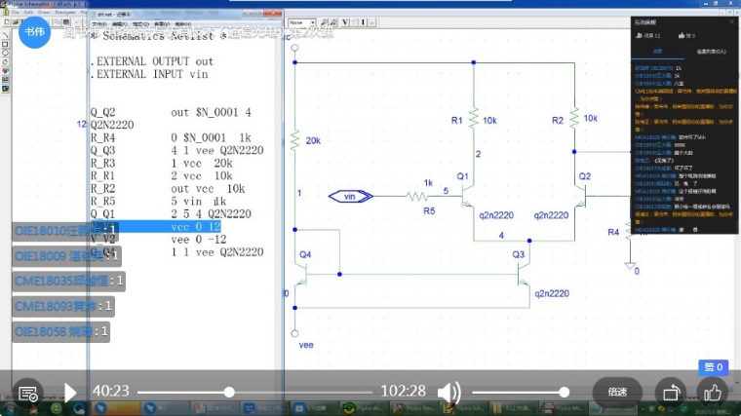Mute the video with the speaker icon
The width and height of the screenshot is (741, 416).
(x=448, y=392)
